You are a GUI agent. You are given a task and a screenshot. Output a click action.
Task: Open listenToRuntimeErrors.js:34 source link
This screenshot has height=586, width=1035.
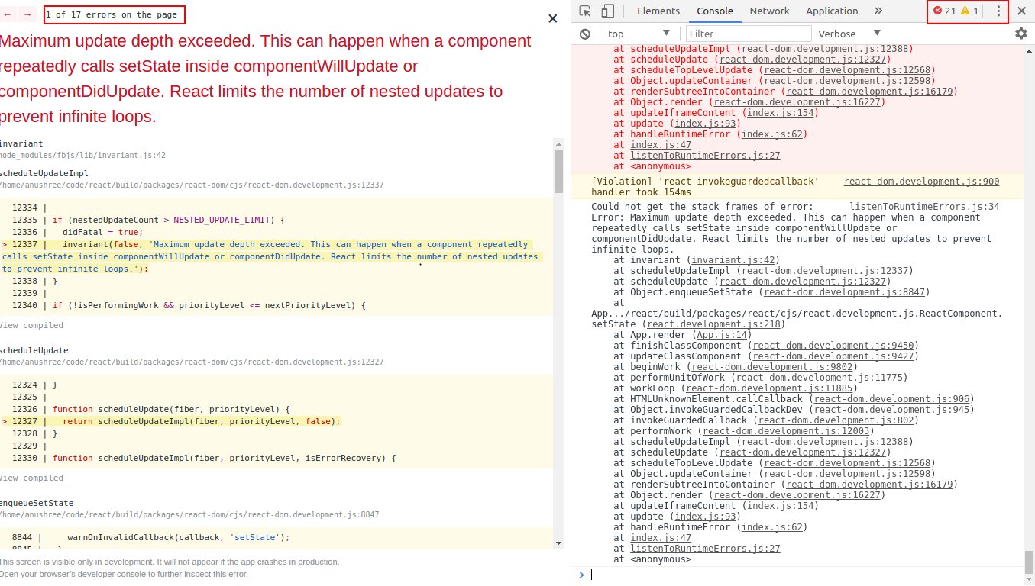(924, 207)
